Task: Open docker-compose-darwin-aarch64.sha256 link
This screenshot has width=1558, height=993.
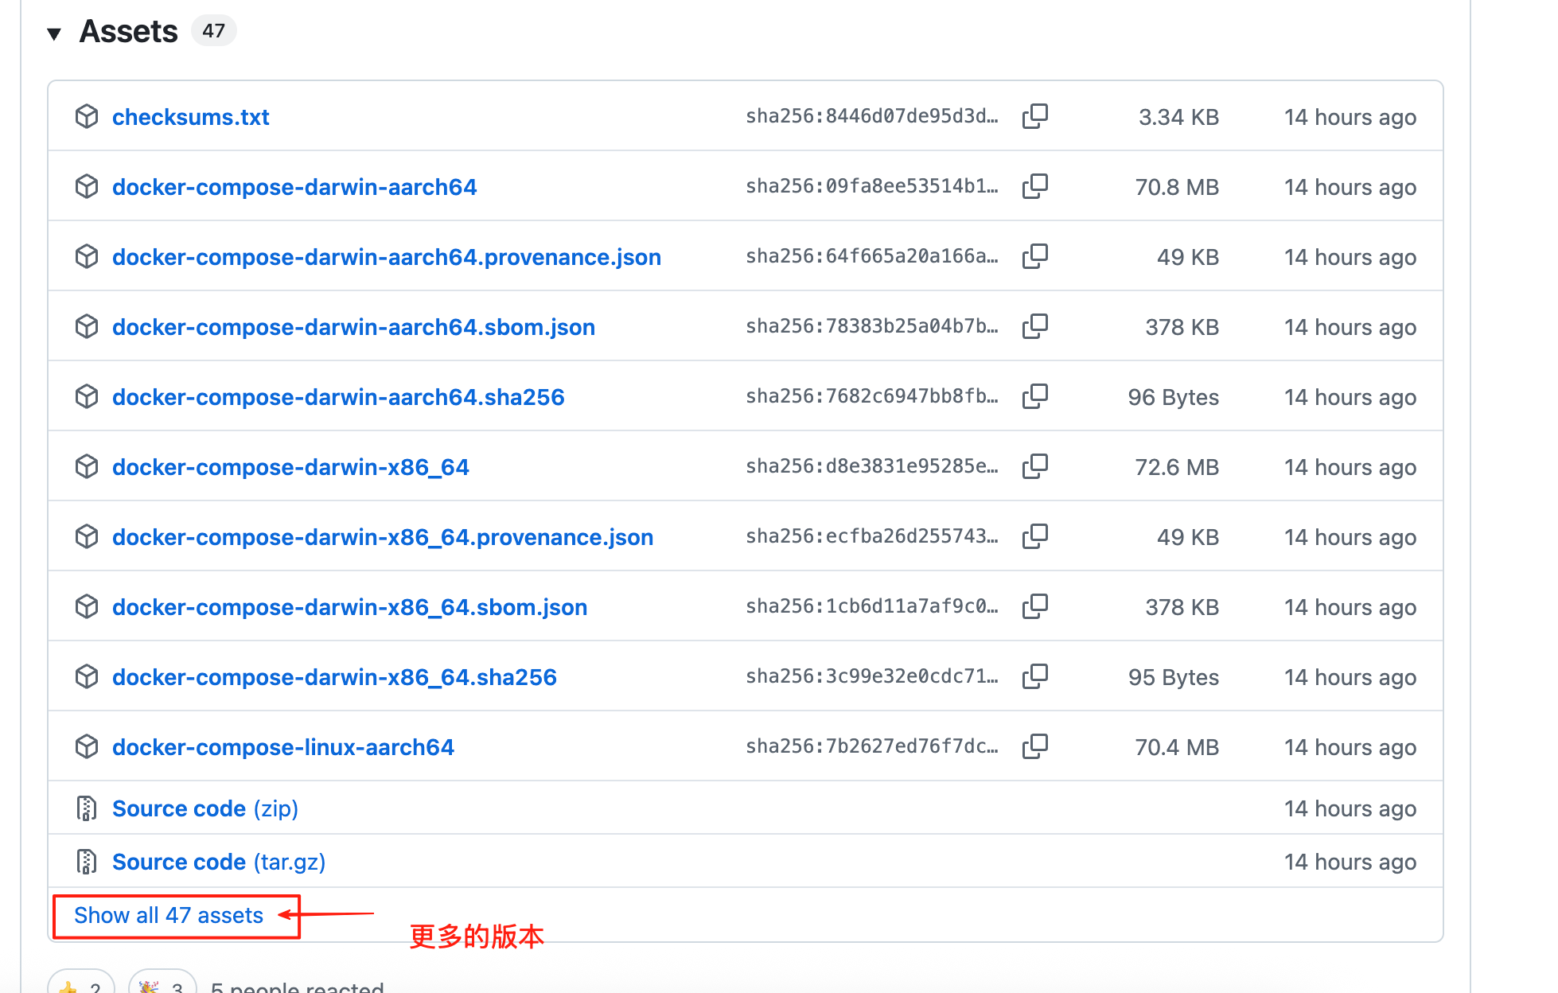Action: pyautogui.click(x=338, y=397)
